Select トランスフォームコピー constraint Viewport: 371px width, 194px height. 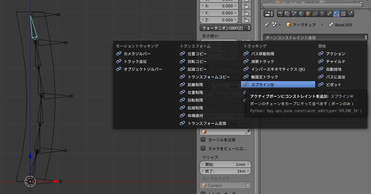[209, 77]
